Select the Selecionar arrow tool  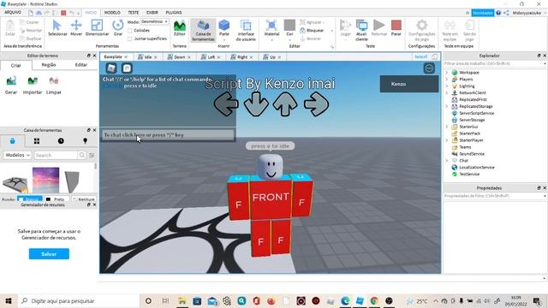[57, 28]
